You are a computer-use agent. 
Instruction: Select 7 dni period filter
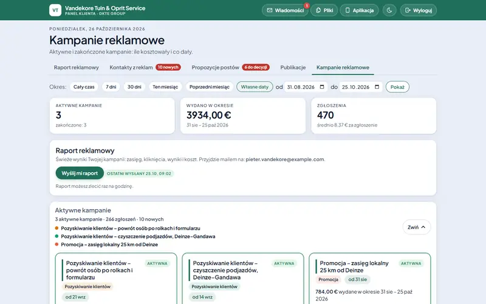(111, 87)
